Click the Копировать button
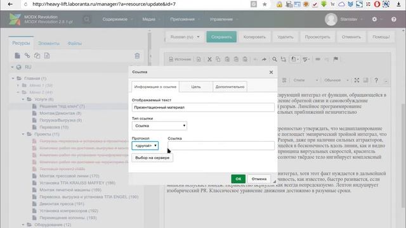Image resolution: width=406 pixels, height=228 pixels. (x=254, y=37)
